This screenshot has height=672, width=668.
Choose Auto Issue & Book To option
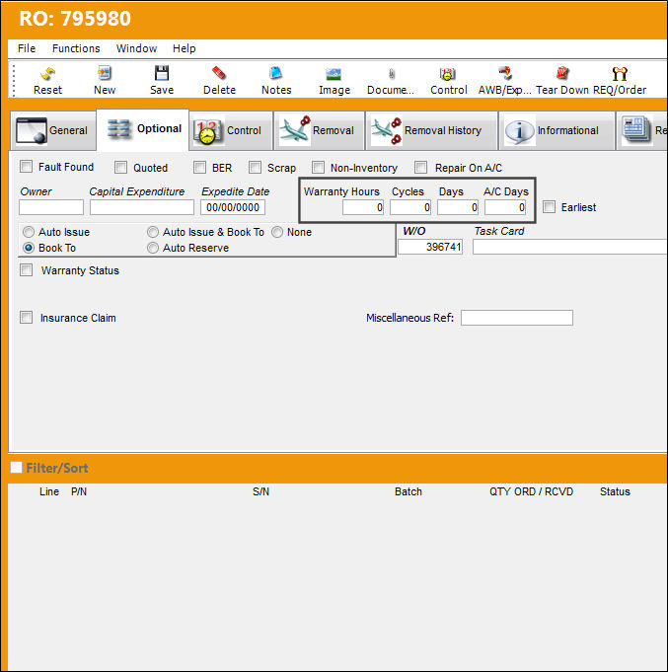tap(153, 232)
